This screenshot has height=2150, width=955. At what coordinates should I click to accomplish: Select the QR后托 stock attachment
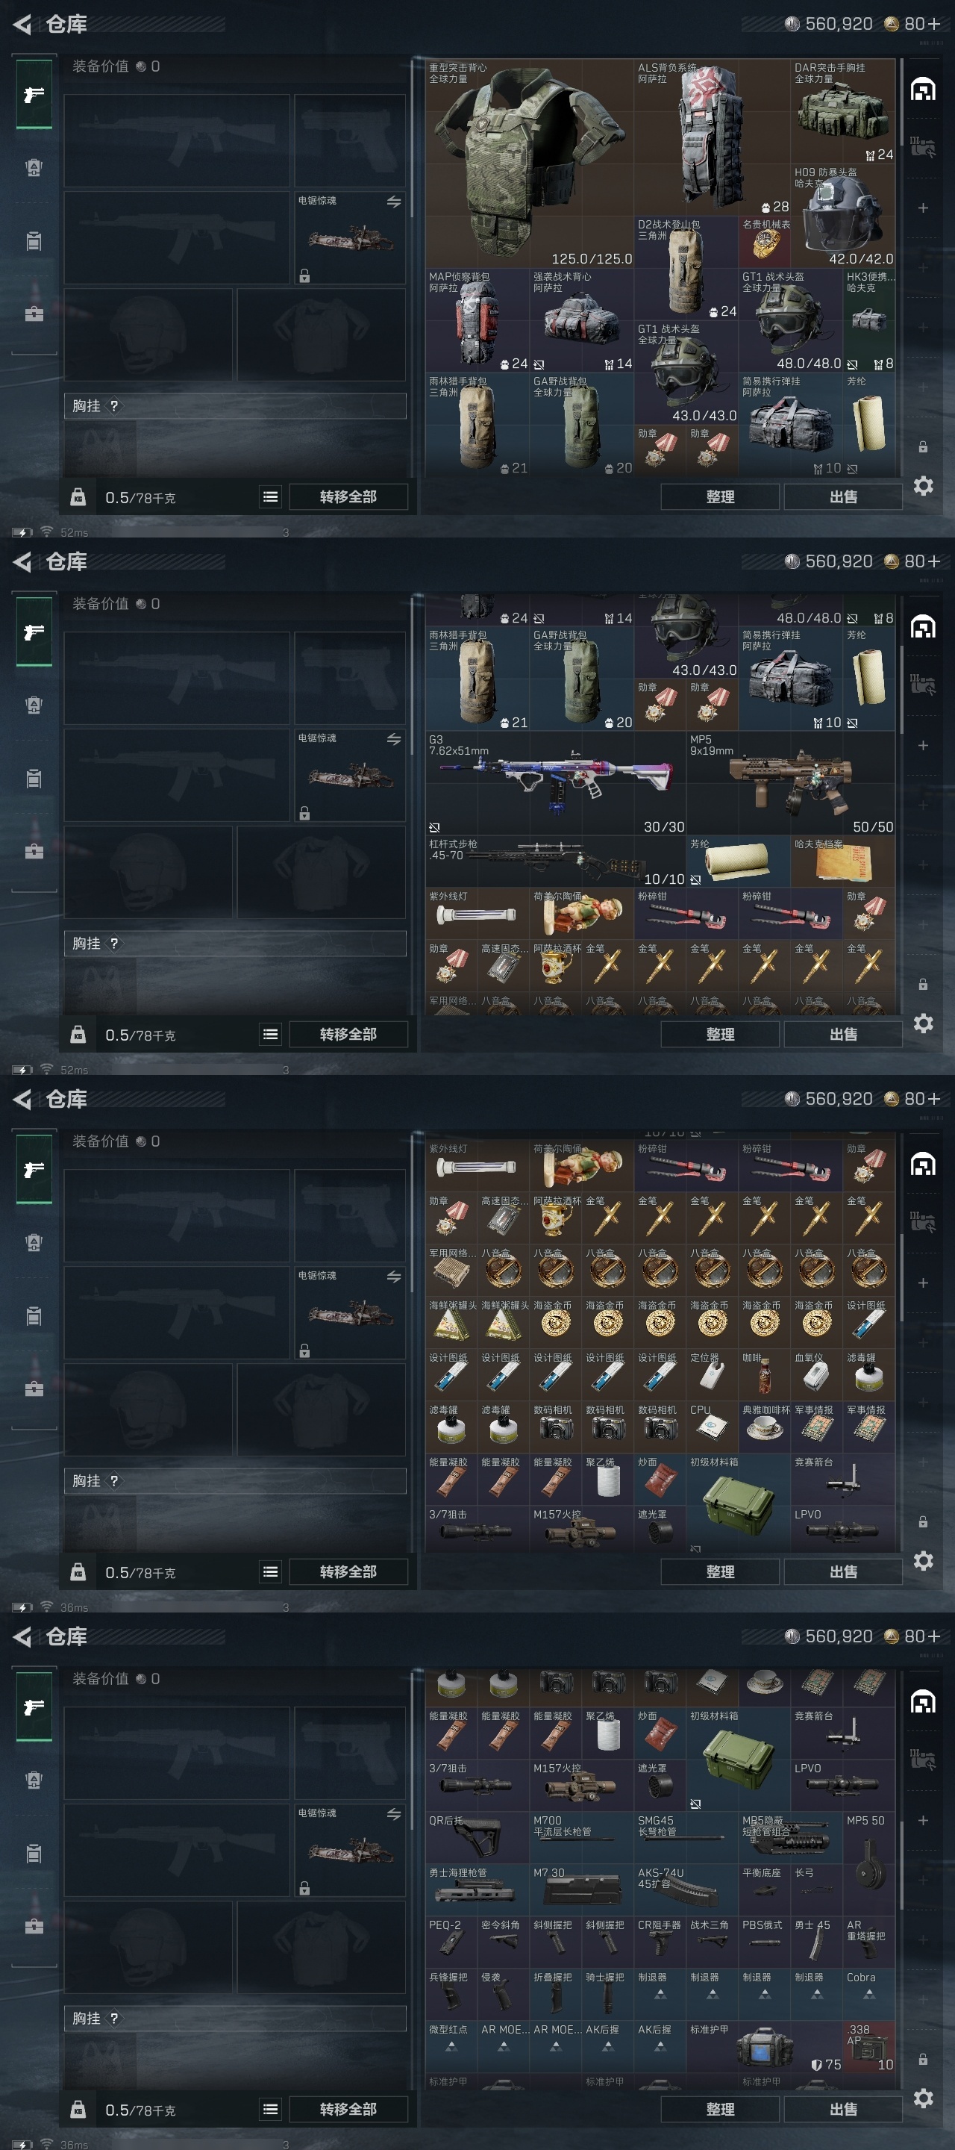click(477, 1837)
